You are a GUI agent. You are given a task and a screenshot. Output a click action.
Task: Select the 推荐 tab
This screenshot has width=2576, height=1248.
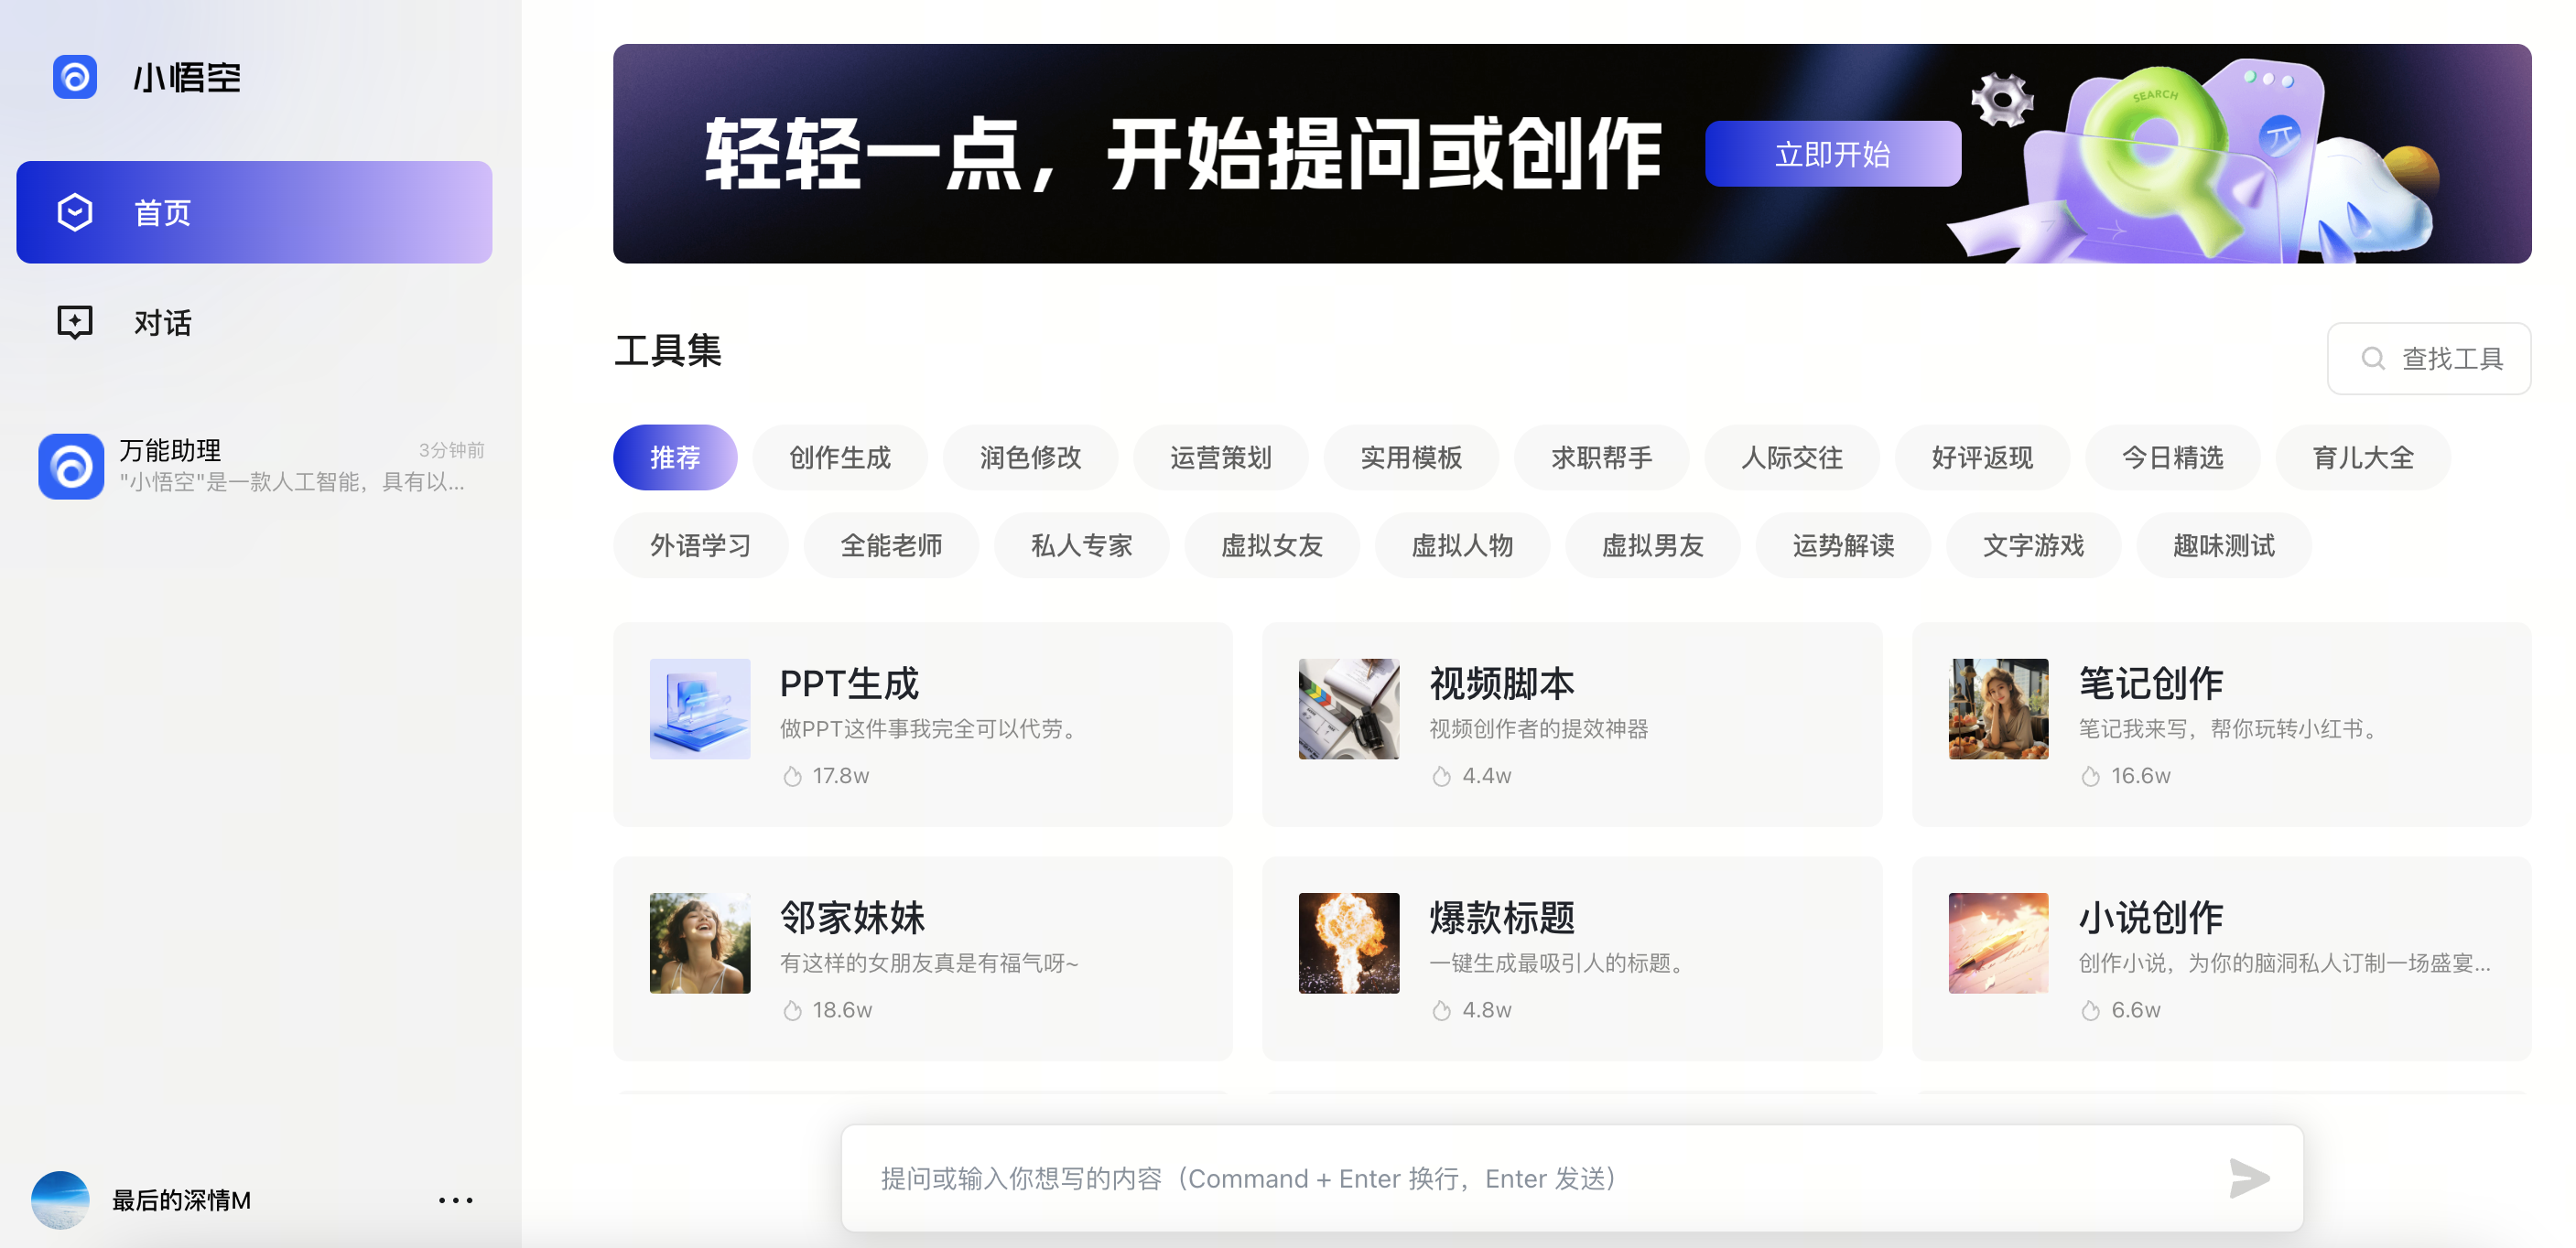click(674, 457)
